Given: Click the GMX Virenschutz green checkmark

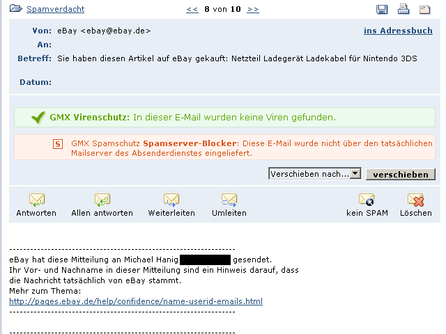Looking at the screenshot, I should coord(38,118).
